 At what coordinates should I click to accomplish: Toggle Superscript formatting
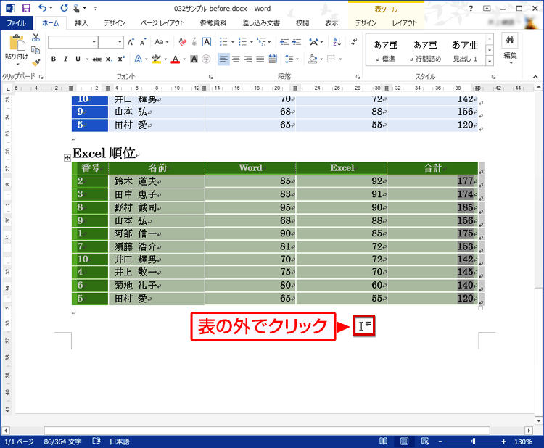point(120,59)
